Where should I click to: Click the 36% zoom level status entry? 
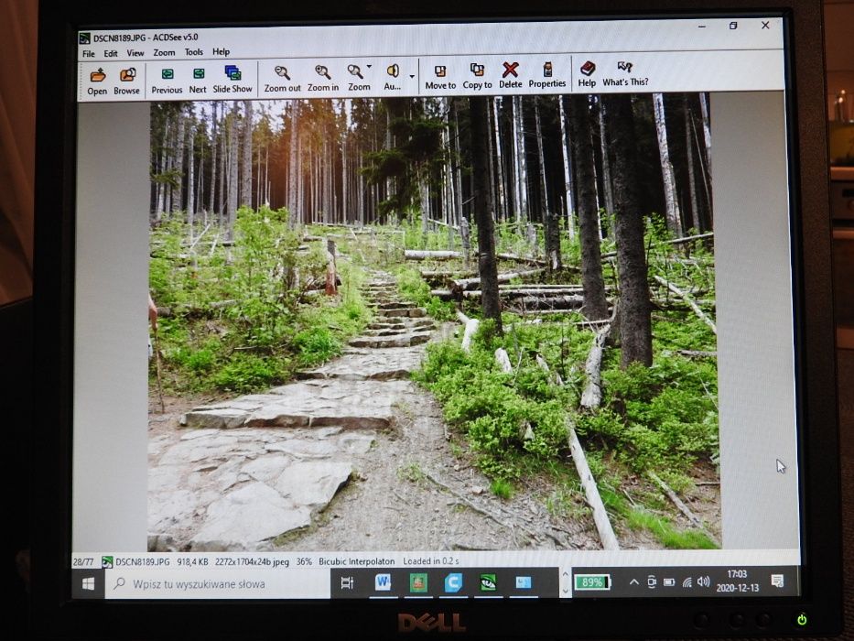[304, 560]
